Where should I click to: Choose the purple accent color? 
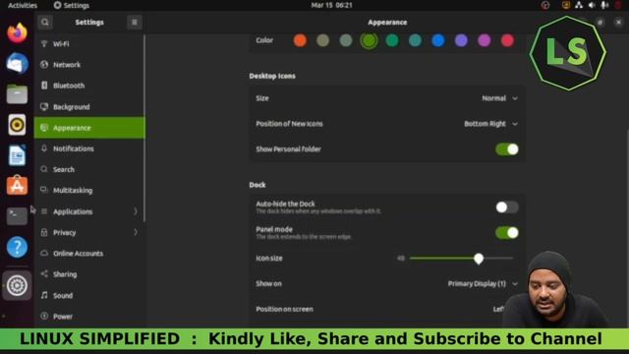coord(461,40)
